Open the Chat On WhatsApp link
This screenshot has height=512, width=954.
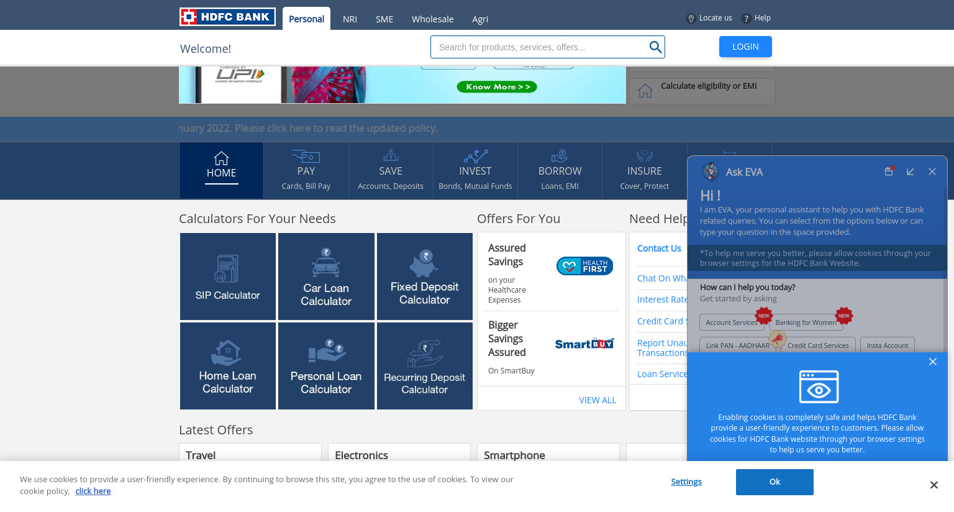pos(662,278)
